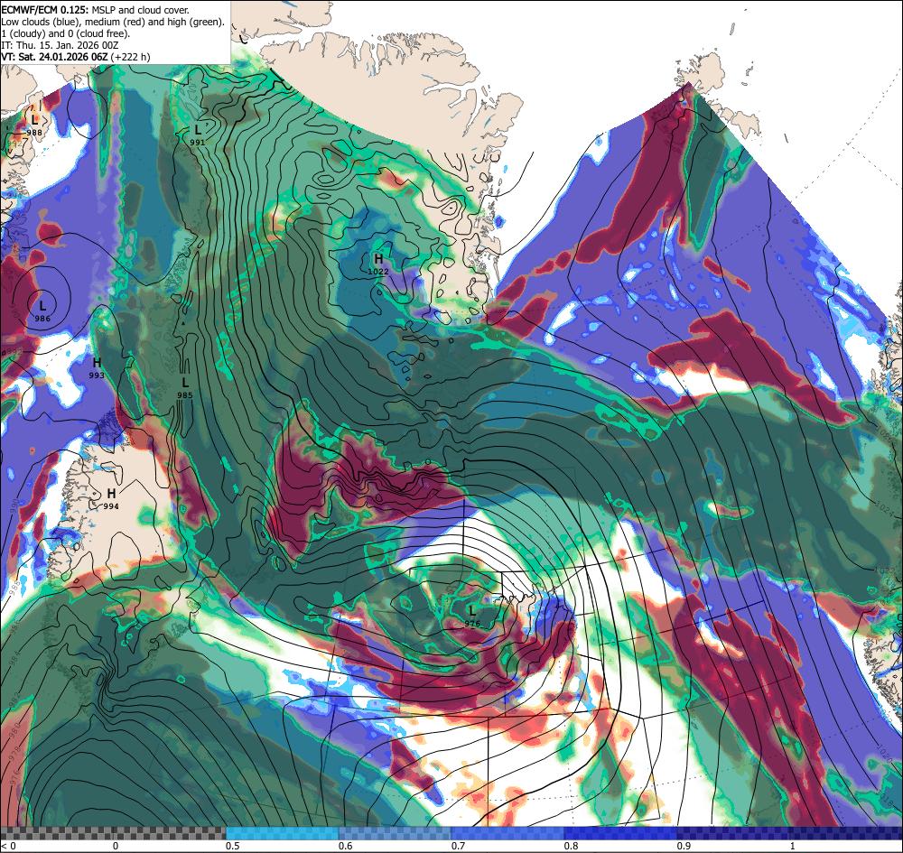Viewport: 903px width, 853px height.
Task: Click the '0.6' legend label
Action: pos(346,846)
